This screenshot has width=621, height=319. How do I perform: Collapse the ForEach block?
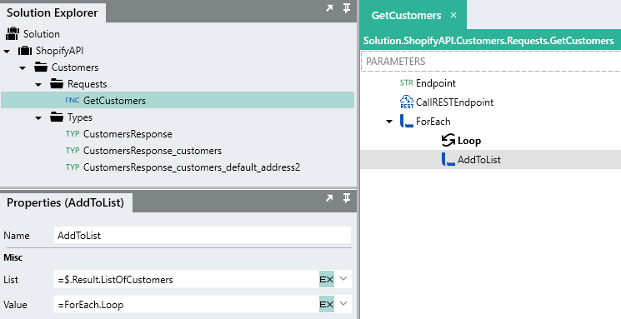tap(389, 122)
